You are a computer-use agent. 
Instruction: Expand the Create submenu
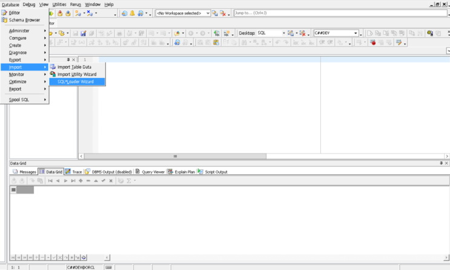24,45
